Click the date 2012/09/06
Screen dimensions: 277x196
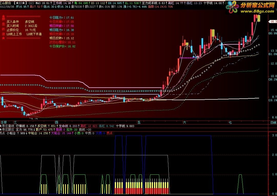point(7,7)
